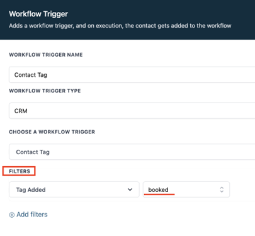The width and height of the screenshot is (255, 236).
Task: Click the Tag Added text in filter
Action: tap(31, 189)
